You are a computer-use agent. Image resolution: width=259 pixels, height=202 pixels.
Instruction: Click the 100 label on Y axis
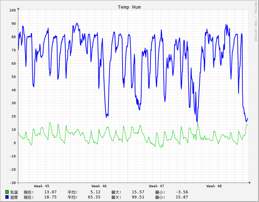pos(13,10)
